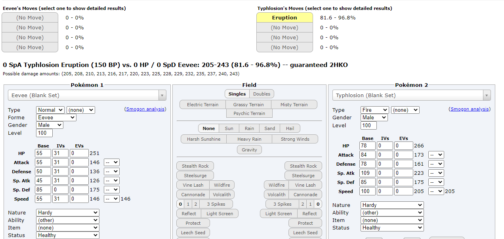504x239 pixels.
Task: Toggle Steelsurge on Eevee's side
Action: tap(195, 176)
